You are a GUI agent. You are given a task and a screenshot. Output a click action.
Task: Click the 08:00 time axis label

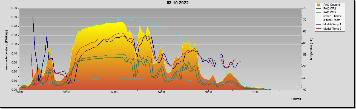click(19, 93)
